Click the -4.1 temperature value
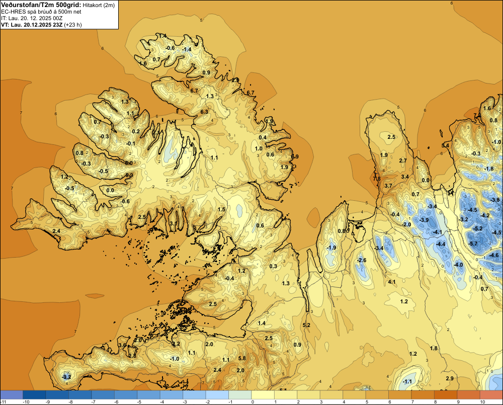Viewport: 503px width, 405px height. click(x=438, y=232)
